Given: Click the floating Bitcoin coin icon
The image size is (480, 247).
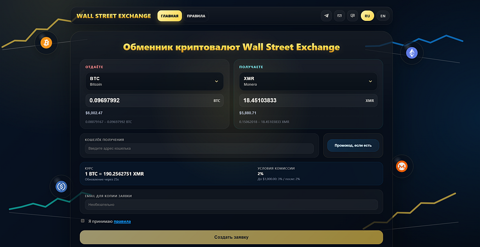Looking at the screenshot, I should (x=46, y=43).
